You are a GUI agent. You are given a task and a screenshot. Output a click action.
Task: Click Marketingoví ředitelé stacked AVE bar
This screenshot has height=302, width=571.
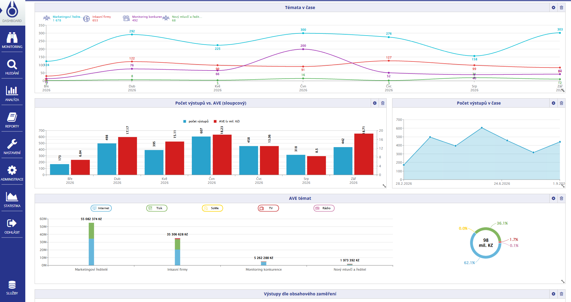pos(91,244)
